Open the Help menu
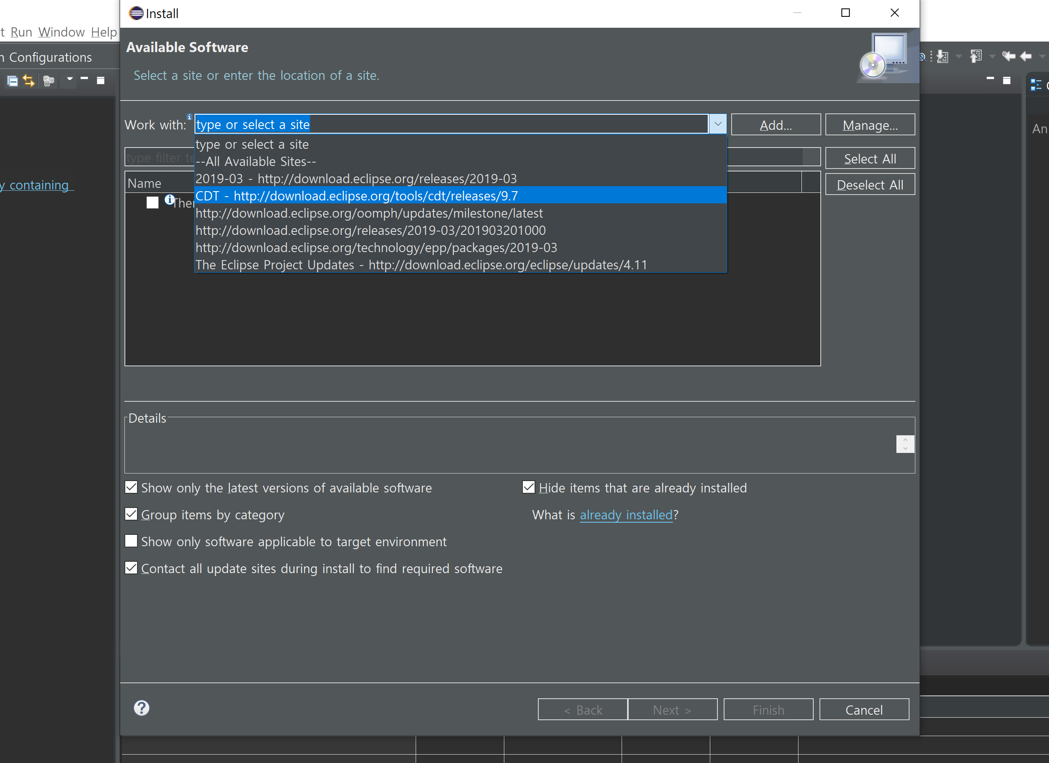1049x763 pixels. click(104, 32)
